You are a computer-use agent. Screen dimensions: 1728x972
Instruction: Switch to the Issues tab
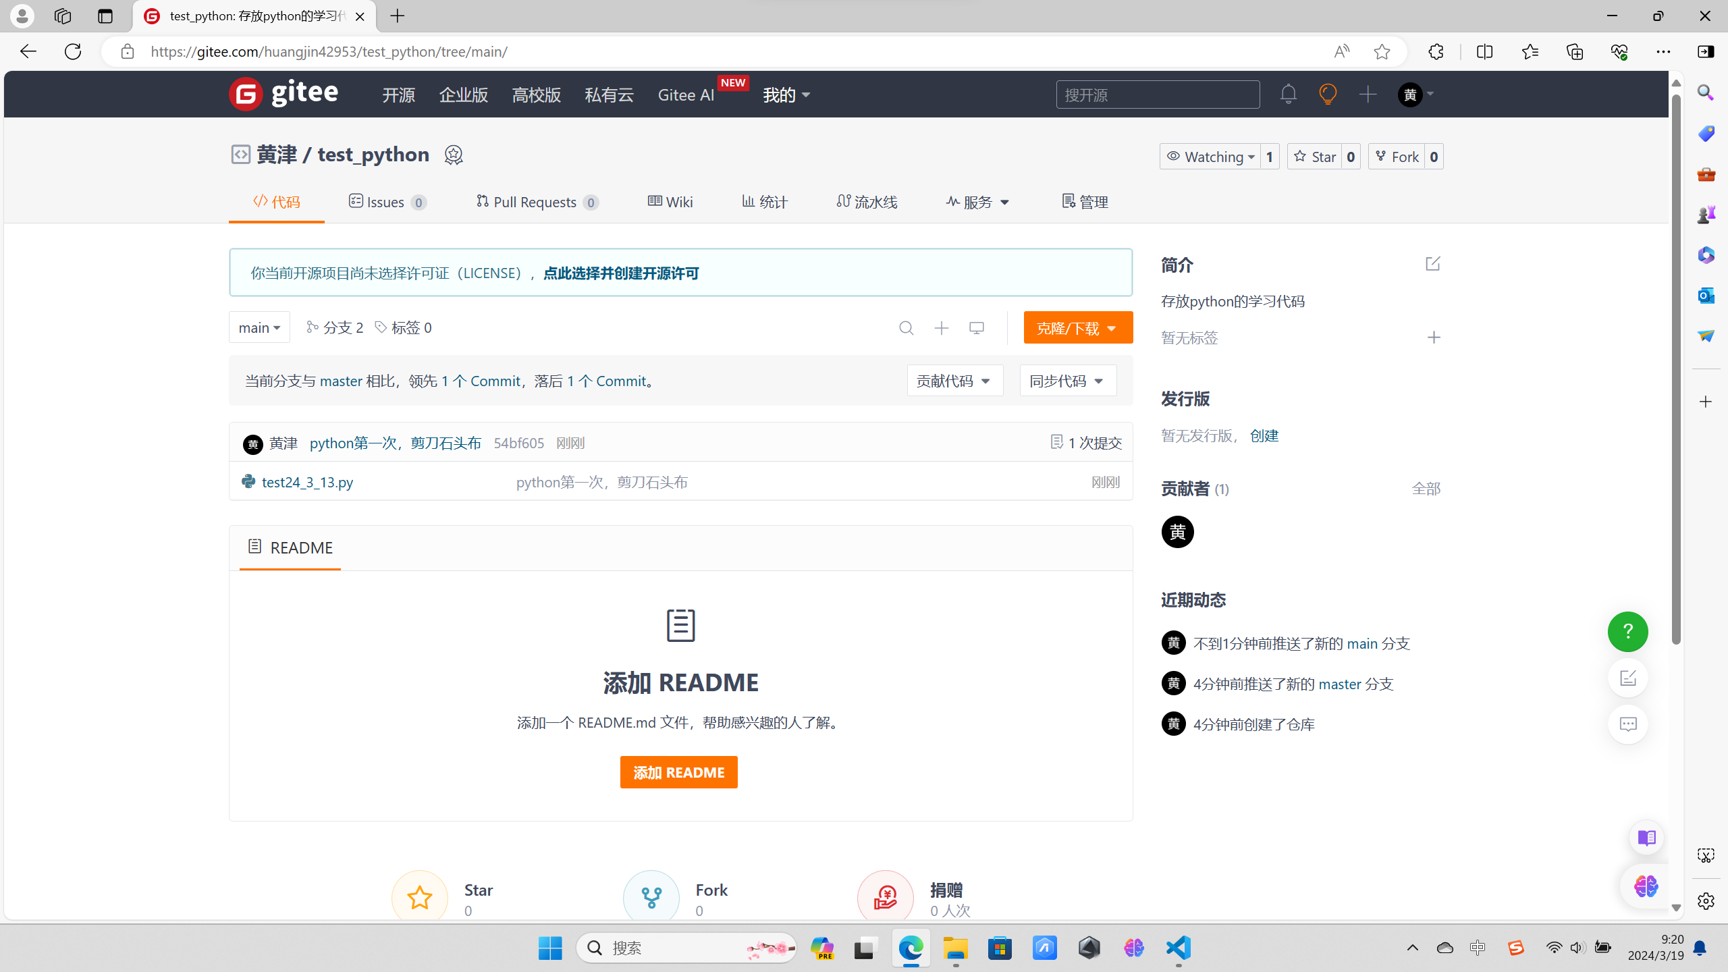point(387,202)
